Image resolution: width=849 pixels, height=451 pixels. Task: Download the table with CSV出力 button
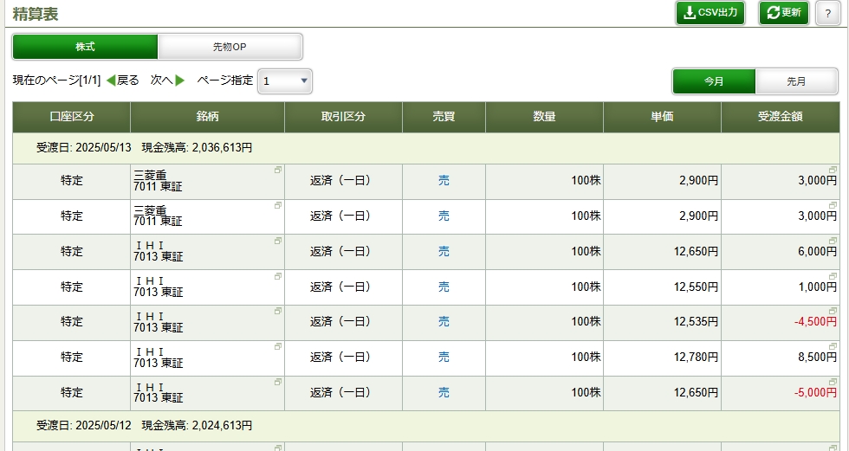710,13
